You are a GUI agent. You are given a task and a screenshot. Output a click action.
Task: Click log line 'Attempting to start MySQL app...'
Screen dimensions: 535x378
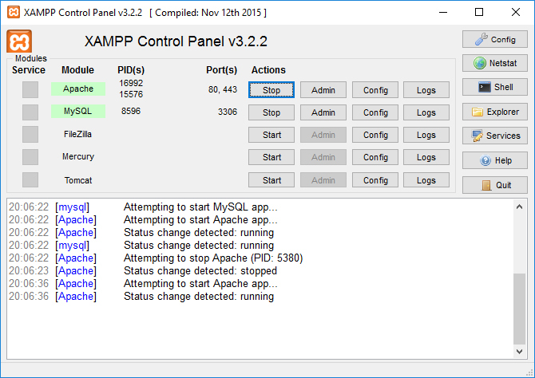pos(200,207)
